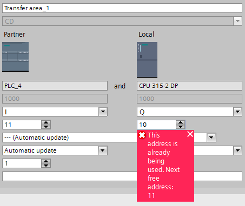The width and height of the screenshot is (245, 206).
Task: Increase the local address value 10
Action: pyautogui.click(x=181, y=122)
